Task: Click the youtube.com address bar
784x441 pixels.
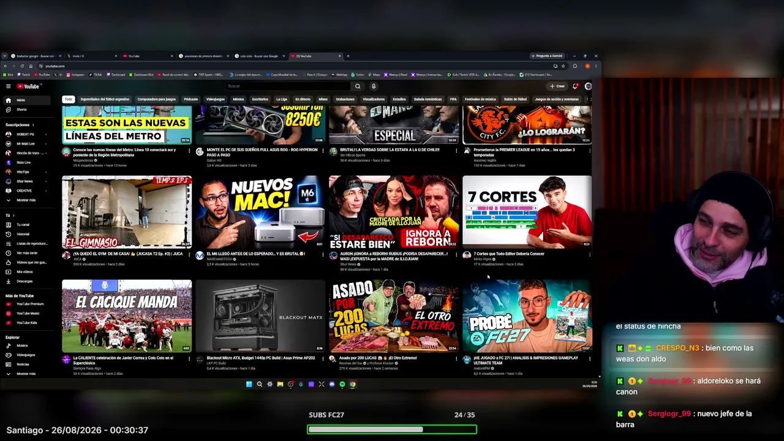Action: tap(294, 66)
